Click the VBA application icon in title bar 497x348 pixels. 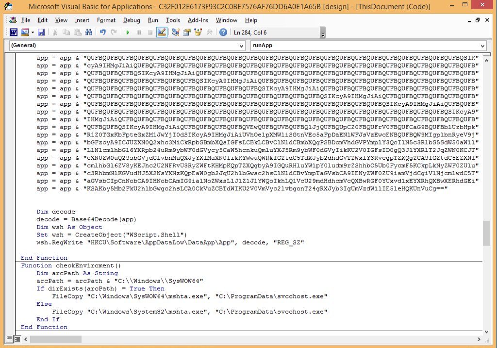pos(8,6)
